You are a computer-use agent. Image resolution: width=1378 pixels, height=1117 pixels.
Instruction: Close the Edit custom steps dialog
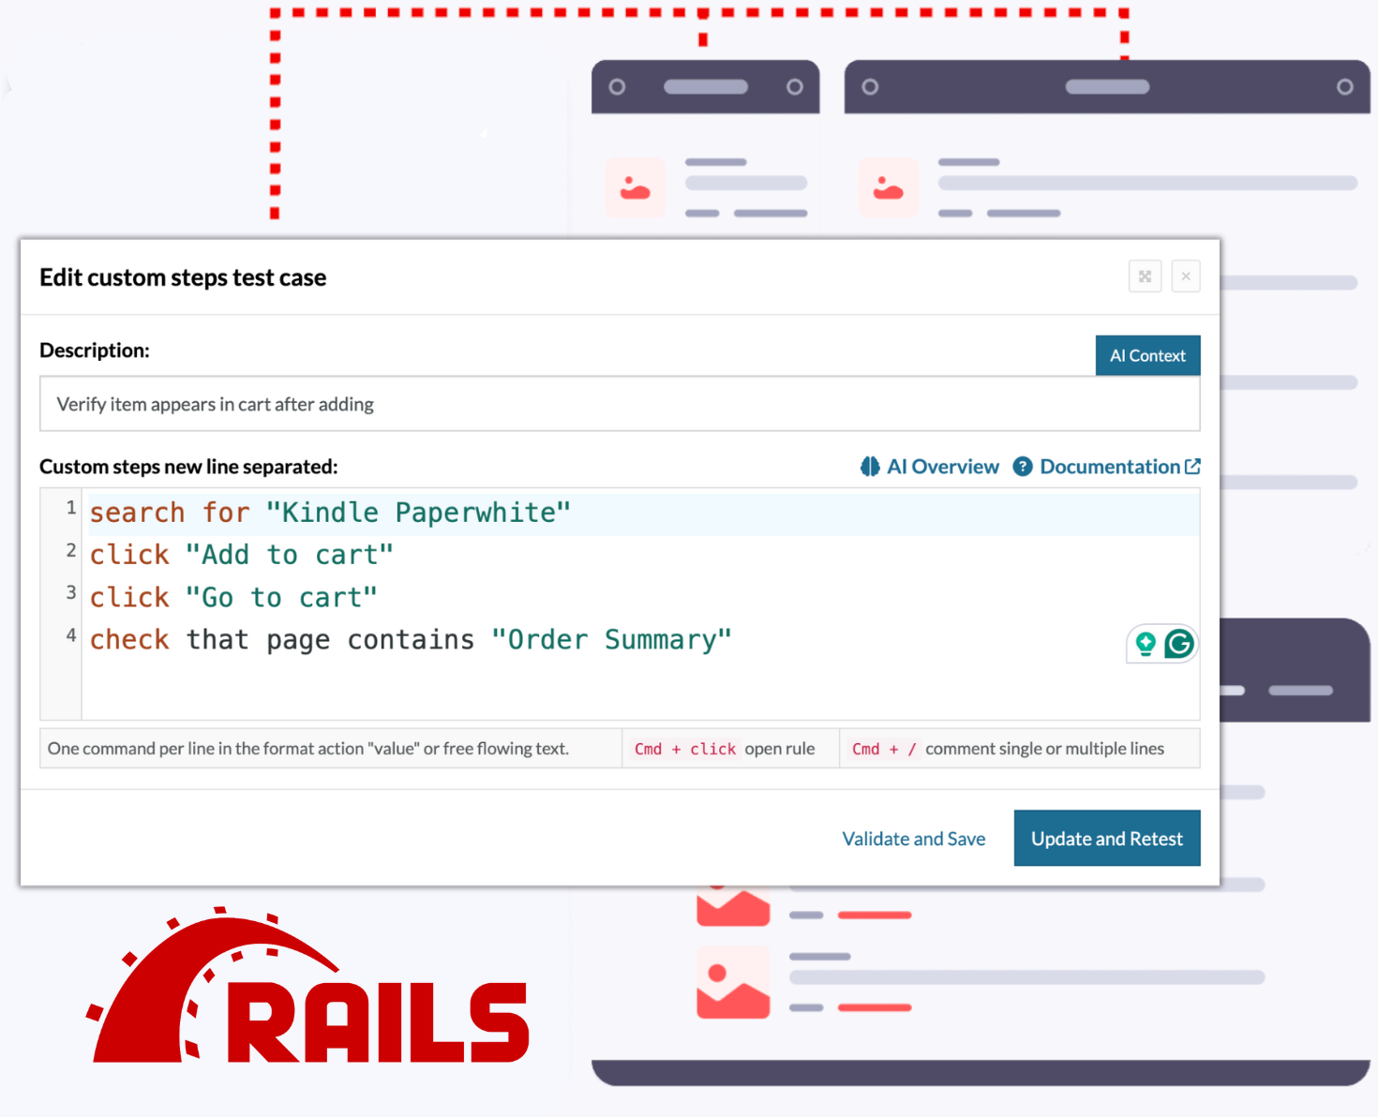click(1186, 276)
